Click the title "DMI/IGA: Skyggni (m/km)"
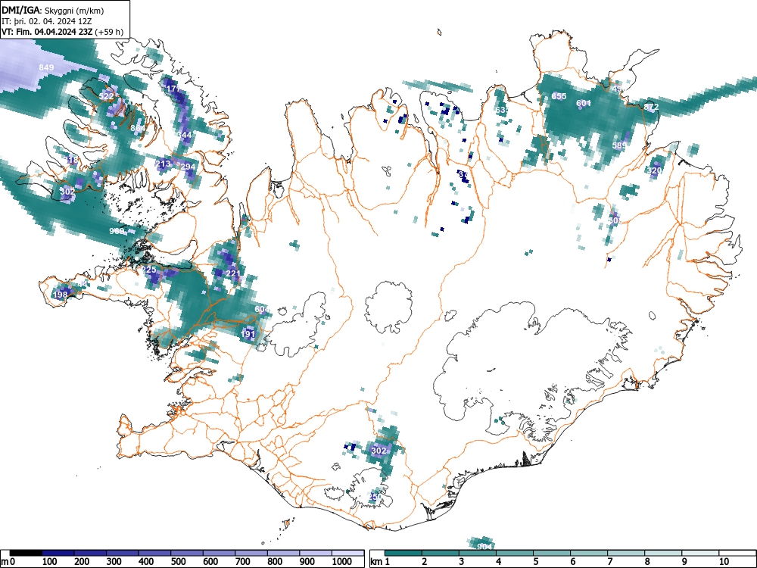The width and height of the screenshot is (757, 568). point(53,11)
